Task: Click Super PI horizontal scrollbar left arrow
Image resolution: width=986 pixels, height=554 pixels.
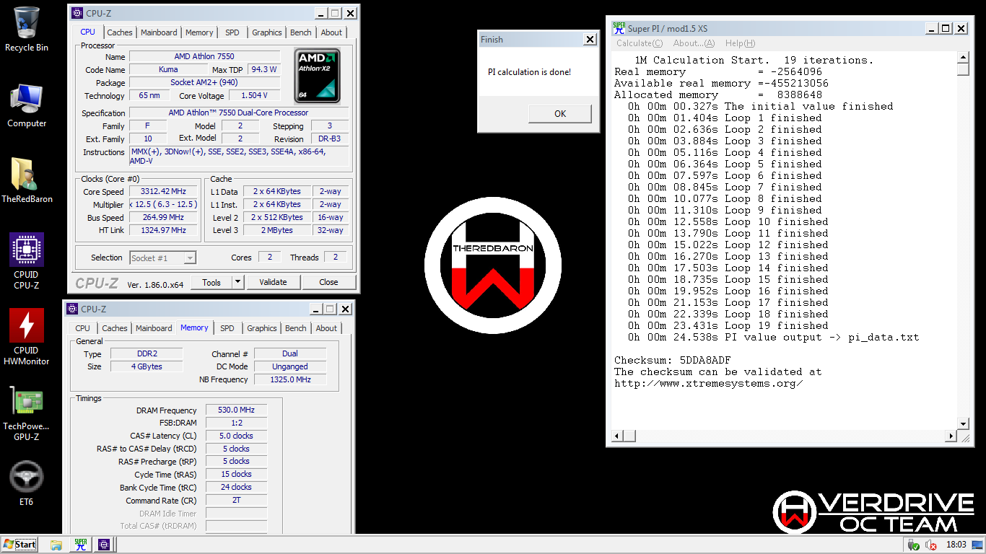Action: 617,436
